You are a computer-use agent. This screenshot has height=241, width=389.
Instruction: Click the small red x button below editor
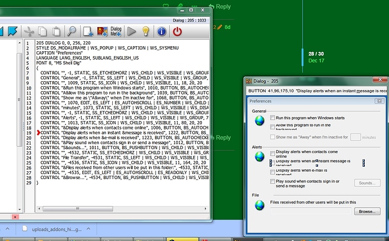pyautogui.click(x=15, y=217)
